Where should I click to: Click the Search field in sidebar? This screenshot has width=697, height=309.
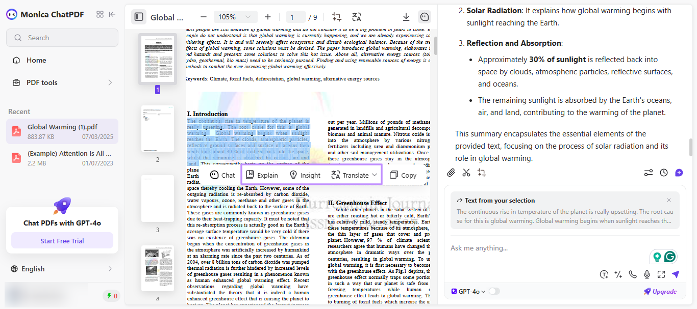click(x=62, y=38)
